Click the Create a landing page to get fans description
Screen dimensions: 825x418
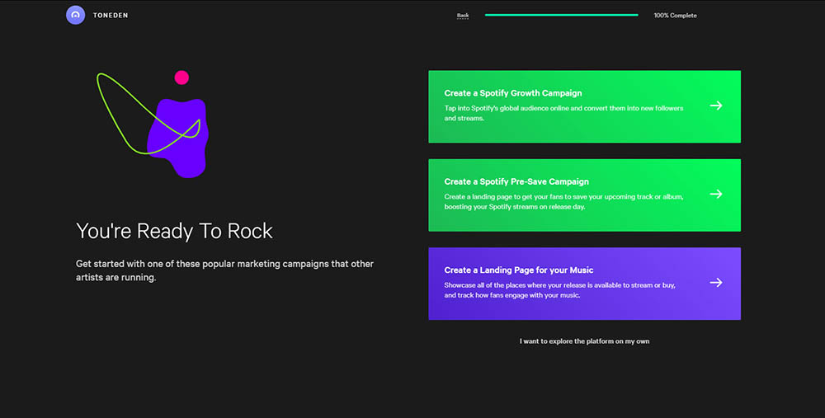point(563,201)
